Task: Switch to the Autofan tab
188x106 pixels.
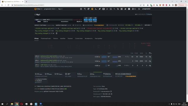Action: [x=63, y=39]
